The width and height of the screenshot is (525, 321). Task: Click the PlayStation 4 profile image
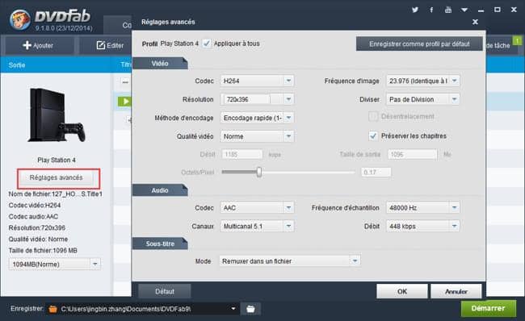tap(57, 115)
